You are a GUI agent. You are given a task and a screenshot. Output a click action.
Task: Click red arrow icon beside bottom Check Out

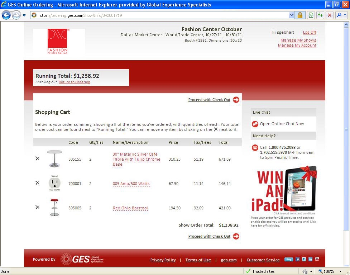(236, 236)
